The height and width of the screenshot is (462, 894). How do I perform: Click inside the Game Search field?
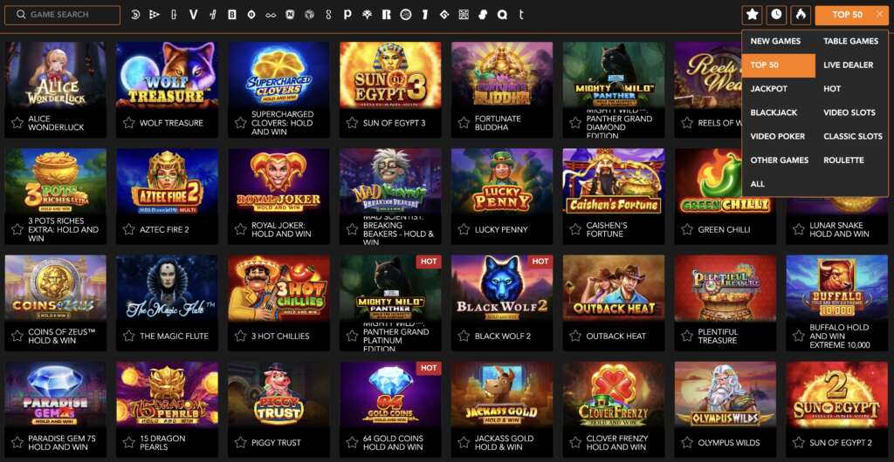[x=63, y=15]
